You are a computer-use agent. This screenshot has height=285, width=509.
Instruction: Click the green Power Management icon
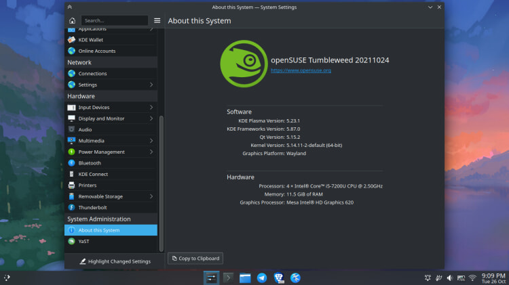coord(71,152)
